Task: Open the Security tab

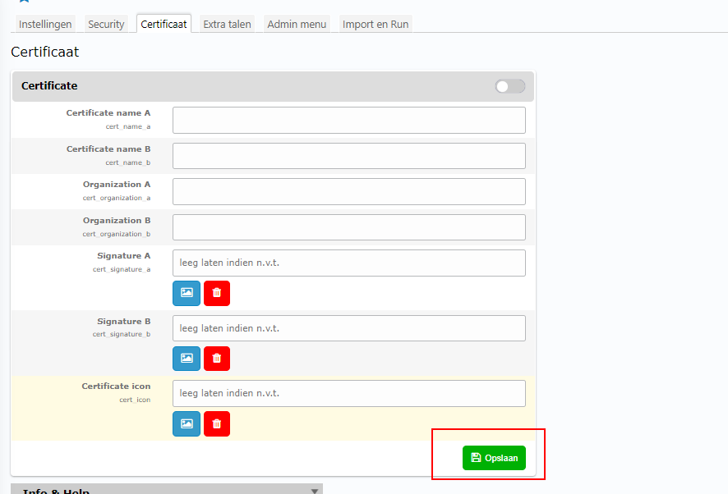Action: [106, 25]
